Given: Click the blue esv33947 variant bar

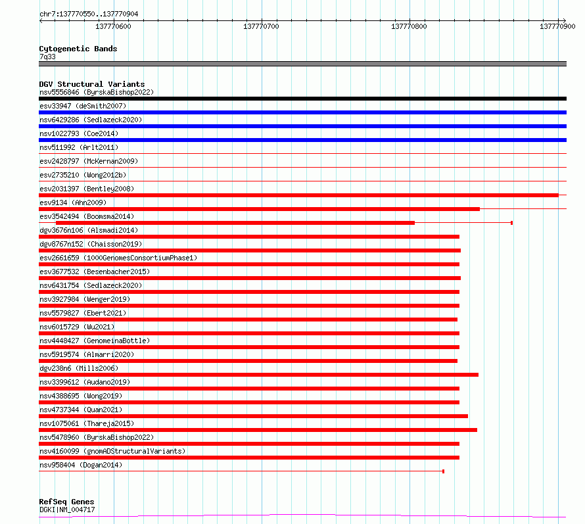Looking at the screenshot, I should (x=302, y=112).
